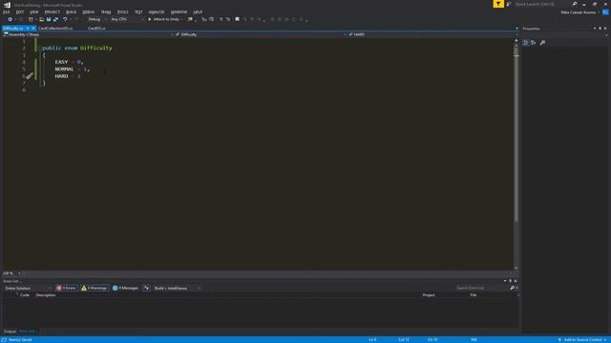Click the Project column header
The image size is (611, 343).
coord(429,295)
